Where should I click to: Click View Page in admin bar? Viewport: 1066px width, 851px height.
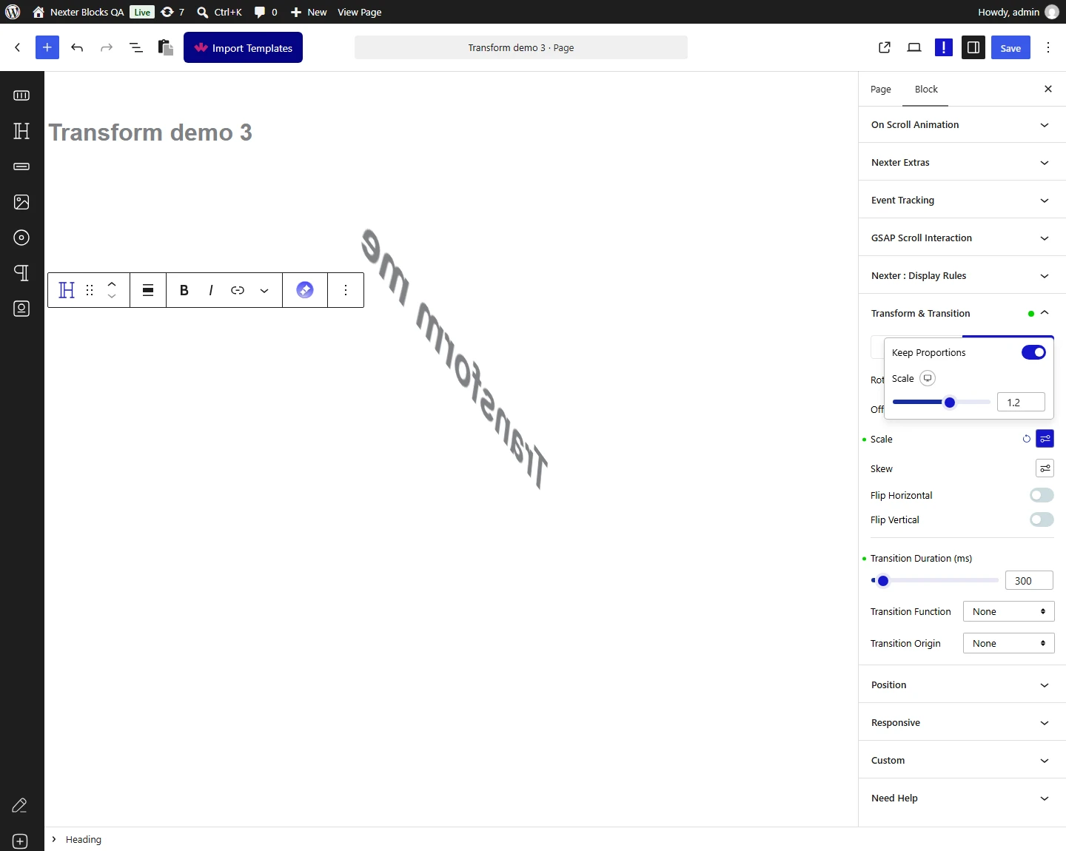360,12
